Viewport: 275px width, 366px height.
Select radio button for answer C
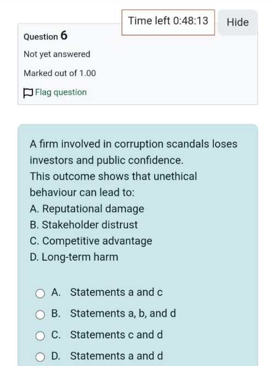coord(40,336)
